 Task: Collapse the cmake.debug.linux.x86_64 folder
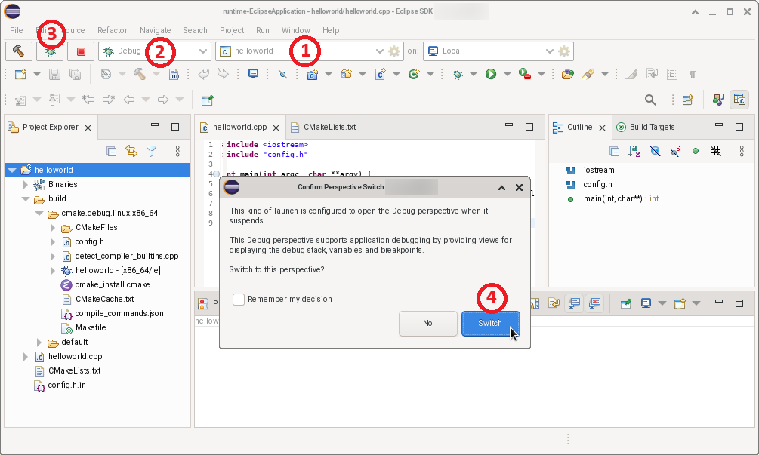[x=39, y=214]
